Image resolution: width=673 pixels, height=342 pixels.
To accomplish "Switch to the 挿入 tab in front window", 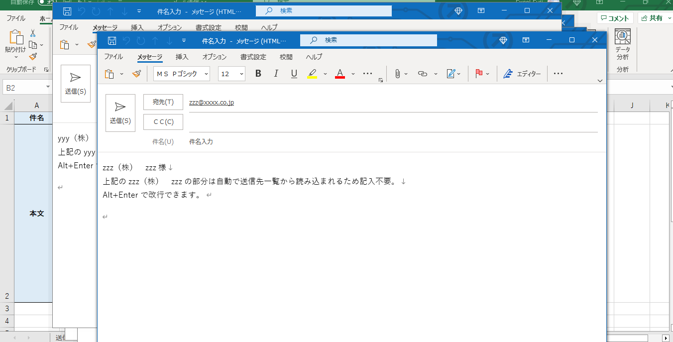I will pos(182,57).
